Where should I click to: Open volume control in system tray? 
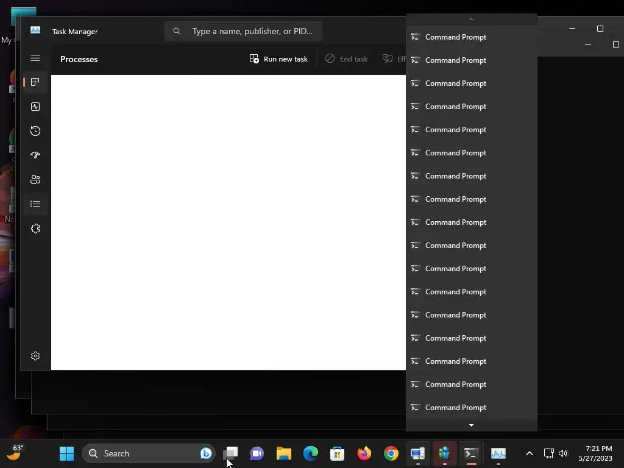tap(563, 453)
